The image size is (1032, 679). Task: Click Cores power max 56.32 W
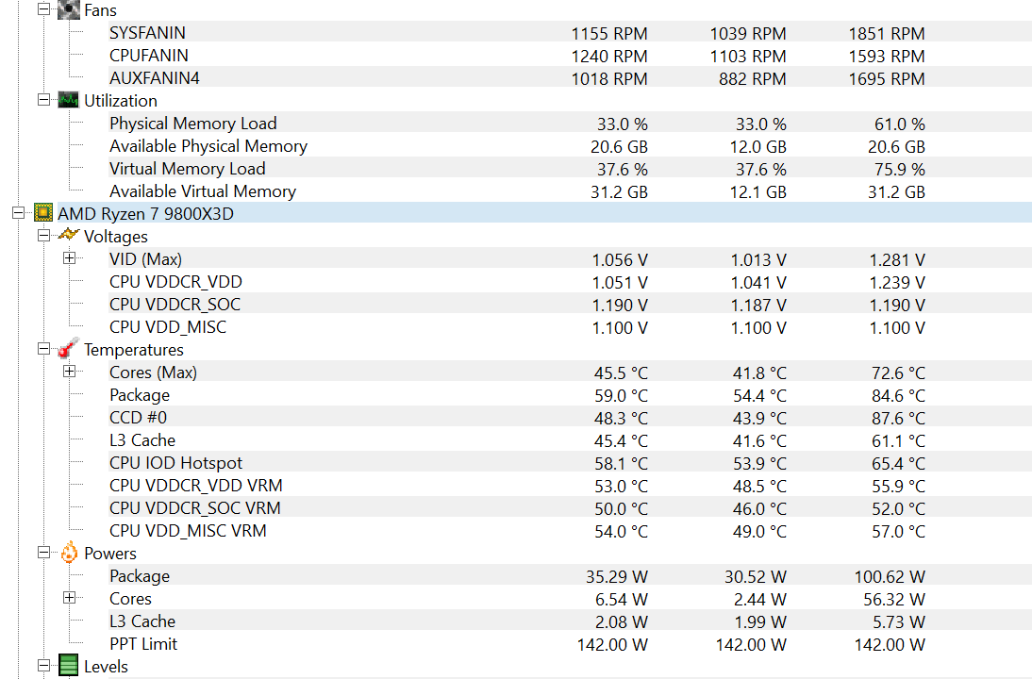[894, 599]
